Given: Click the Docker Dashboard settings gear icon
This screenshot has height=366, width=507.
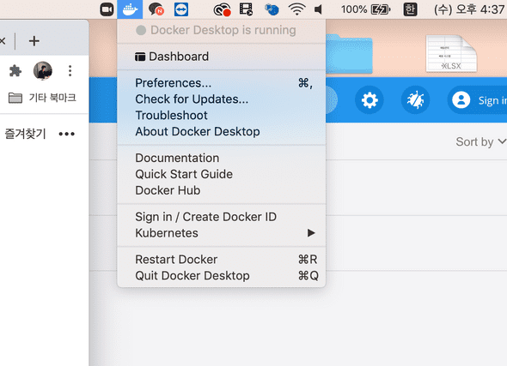Looking at the screenshot, I should point(370,100).
